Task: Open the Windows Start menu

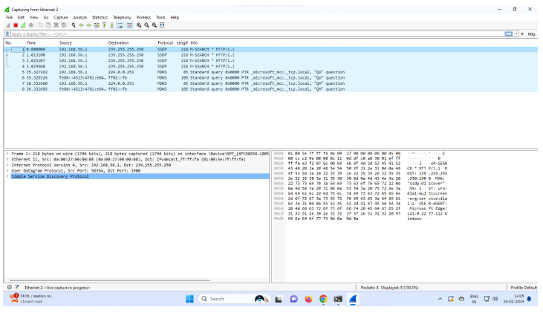Action: click(189, 299)
